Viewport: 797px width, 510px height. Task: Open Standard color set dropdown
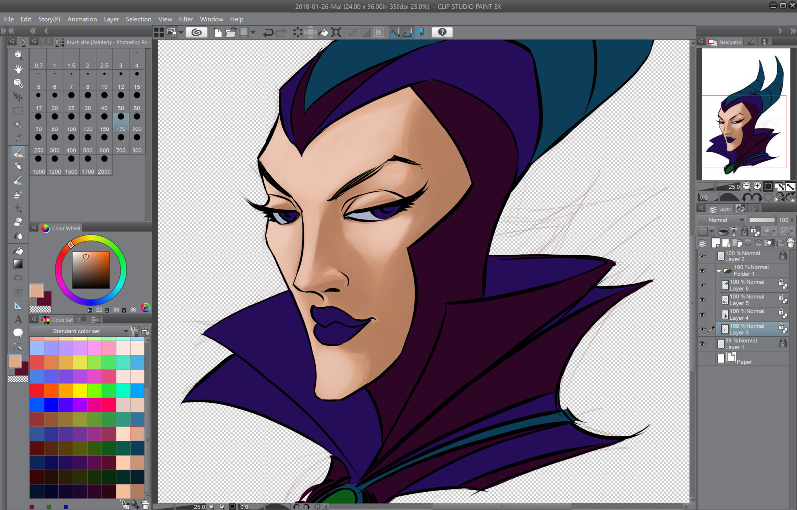click(x=79, y=331)
